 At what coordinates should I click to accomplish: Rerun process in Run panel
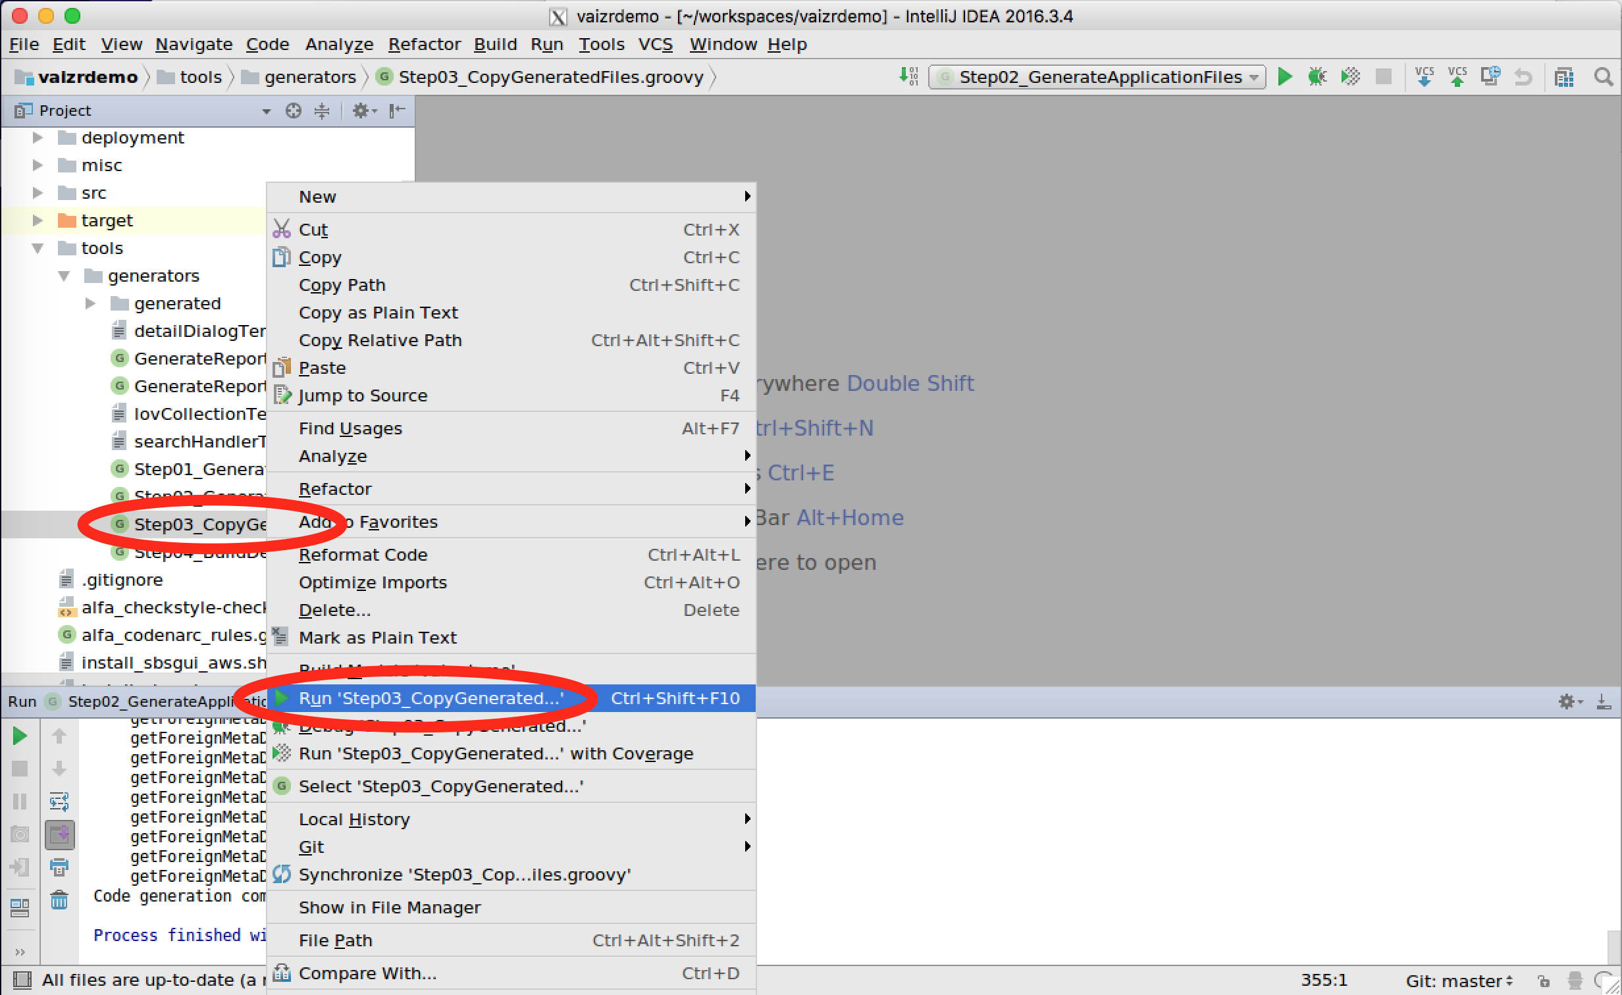pos(20,736)
